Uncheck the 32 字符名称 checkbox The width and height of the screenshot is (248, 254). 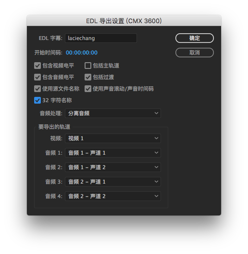coord(37,100)
